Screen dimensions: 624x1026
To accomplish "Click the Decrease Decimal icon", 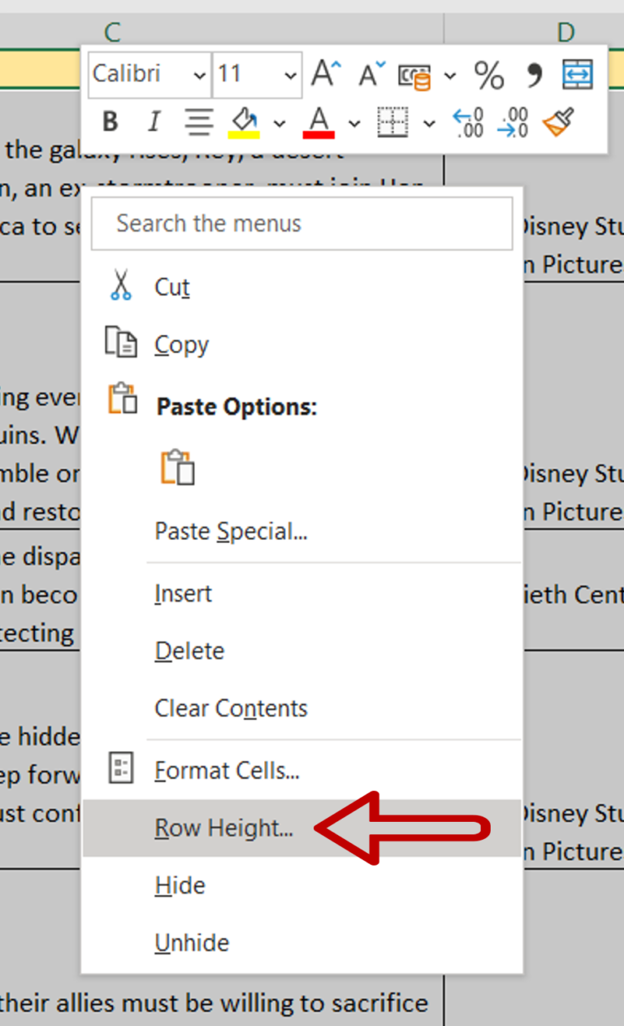I will point(513,122).
